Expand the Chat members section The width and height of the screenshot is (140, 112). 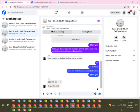pyautogui.click(x=120, y=51)
